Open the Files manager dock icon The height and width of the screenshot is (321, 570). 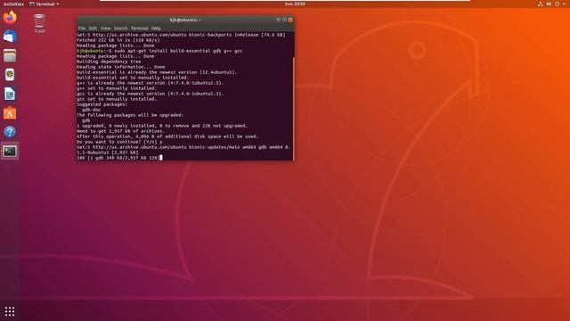(x=10, y=55)
